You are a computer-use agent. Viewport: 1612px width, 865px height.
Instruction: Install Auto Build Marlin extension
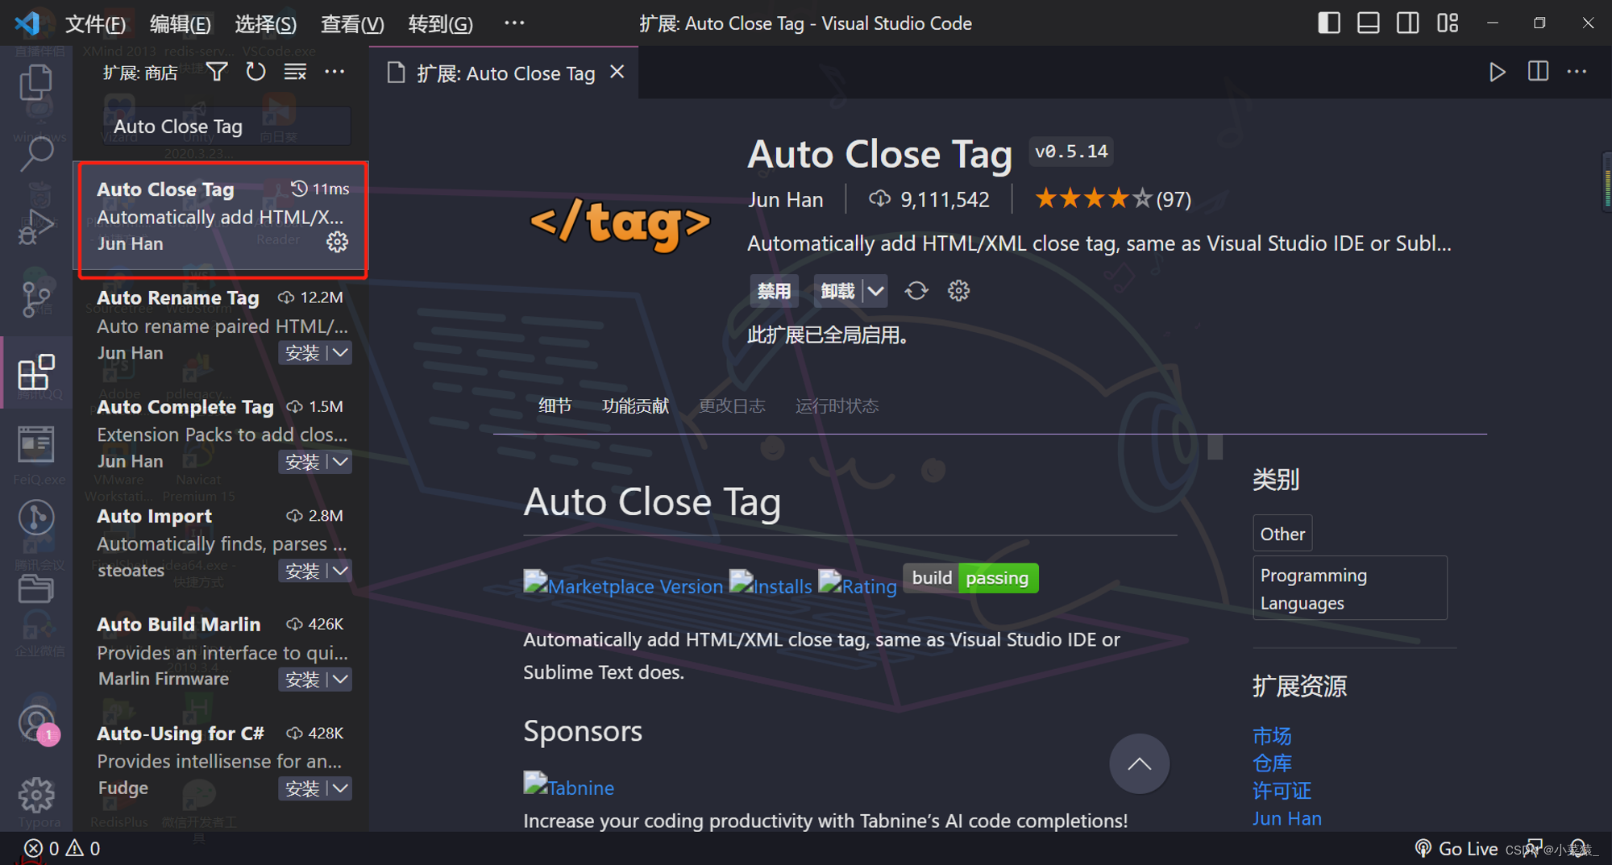tap(303, 680)
